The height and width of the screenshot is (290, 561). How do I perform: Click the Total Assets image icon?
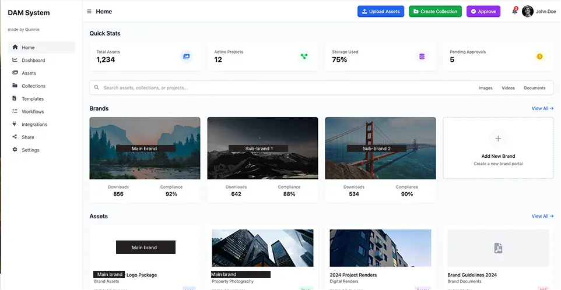pos(187,56)
